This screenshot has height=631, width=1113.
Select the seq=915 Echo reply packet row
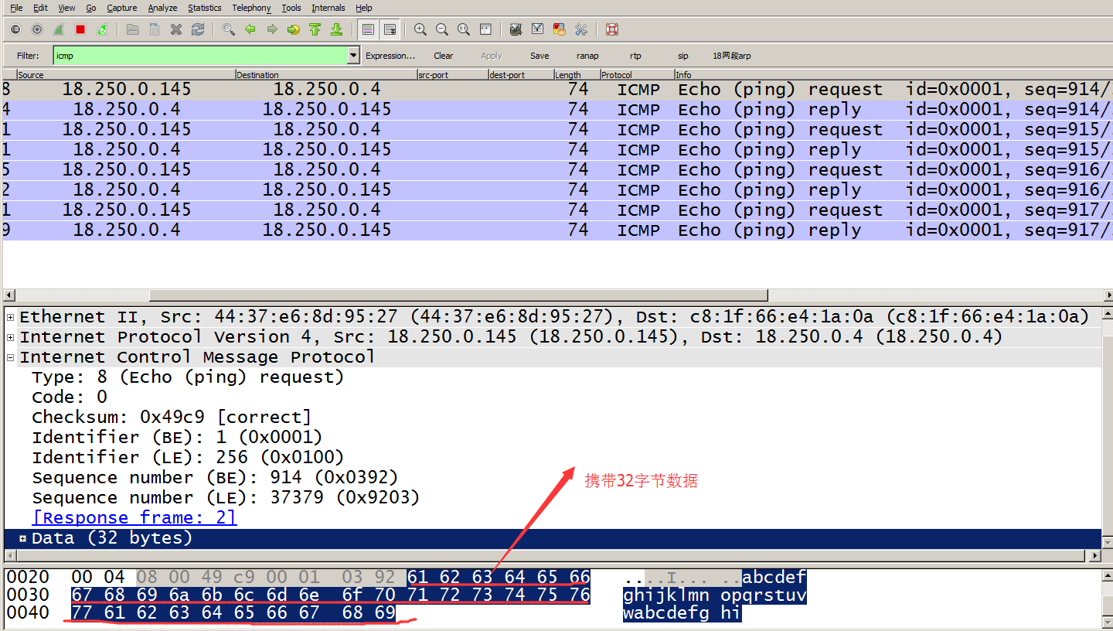click(557, 150)
